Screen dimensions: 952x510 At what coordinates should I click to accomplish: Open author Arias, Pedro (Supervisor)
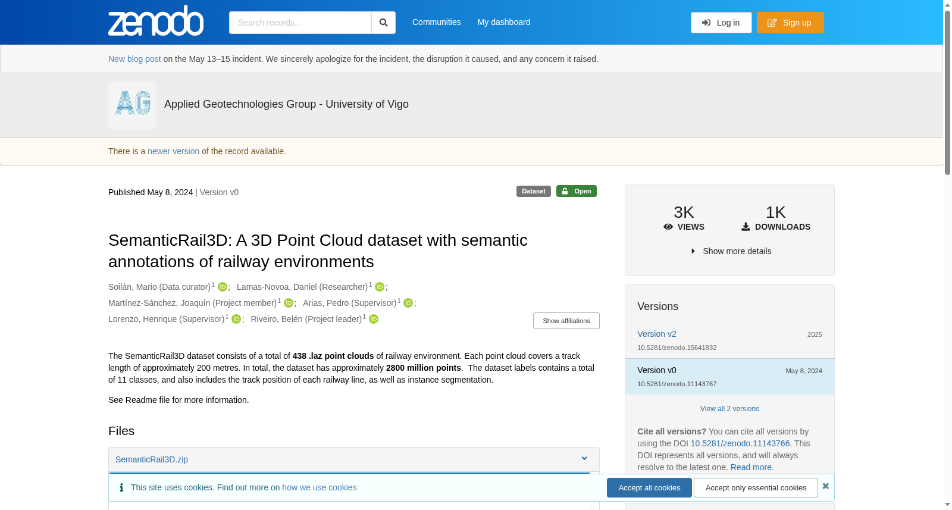click(349, 303)
